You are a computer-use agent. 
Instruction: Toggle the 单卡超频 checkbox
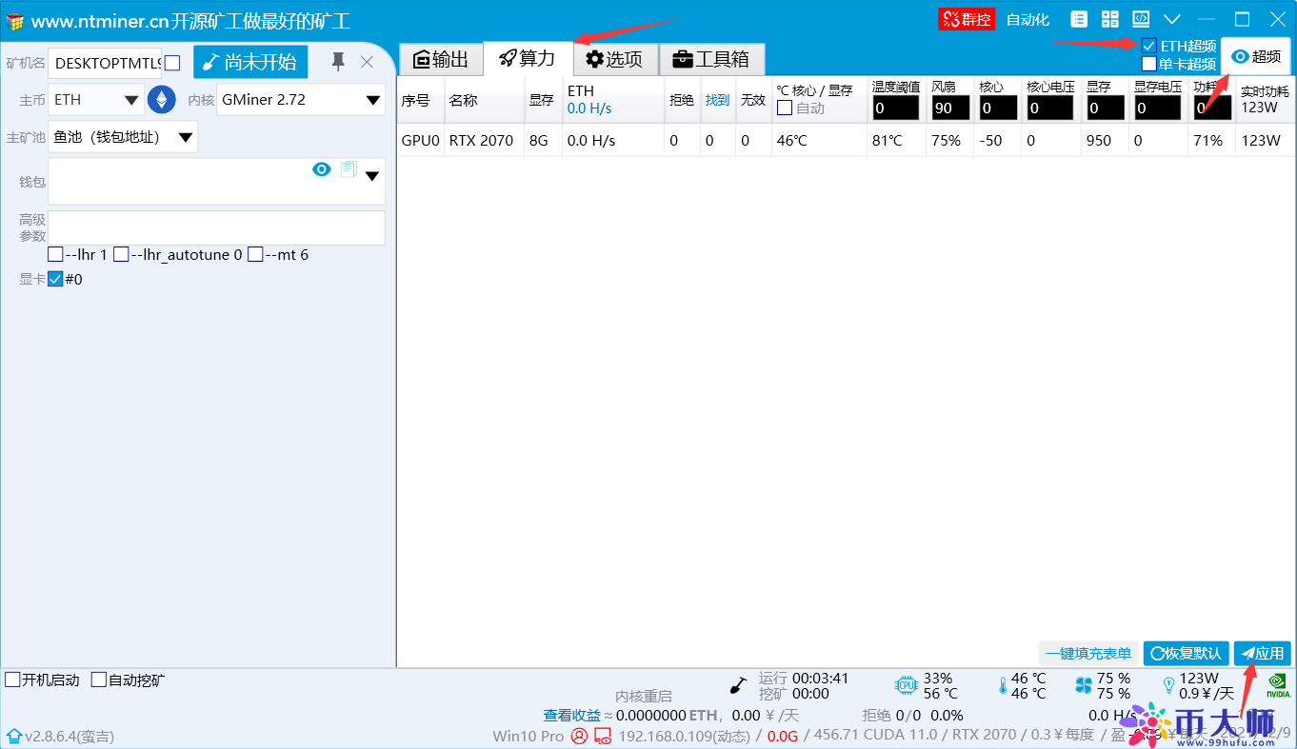(1149, 64)
